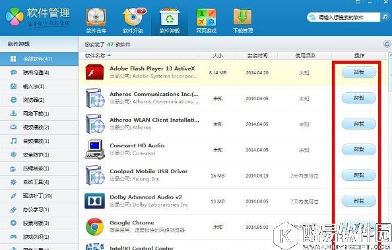Uninstall Conexant HD Audio
392x250 pixels.
tap(359, 149)
